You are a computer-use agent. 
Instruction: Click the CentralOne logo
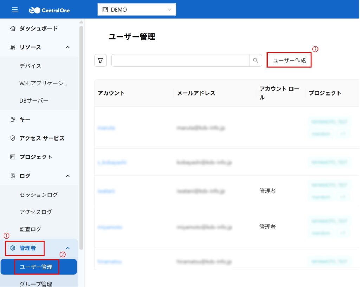[x=49, y=10]
